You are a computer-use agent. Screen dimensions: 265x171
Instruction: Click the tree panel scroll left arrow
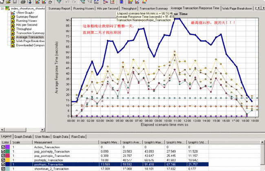click(x=2, y=129)
